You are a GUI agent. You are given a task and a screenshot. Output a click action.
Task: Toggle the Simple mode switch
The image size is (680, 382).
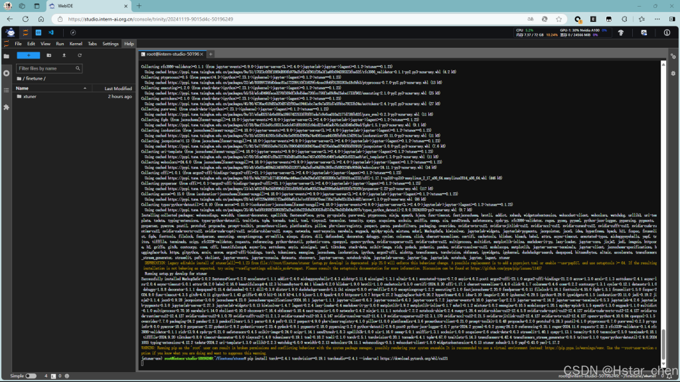[x=31, y=376]
